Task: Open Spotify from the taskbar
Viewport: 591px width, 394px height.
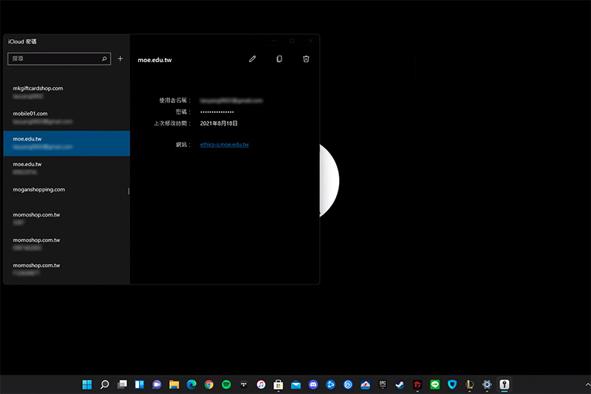Action: (x=226, y=384)
